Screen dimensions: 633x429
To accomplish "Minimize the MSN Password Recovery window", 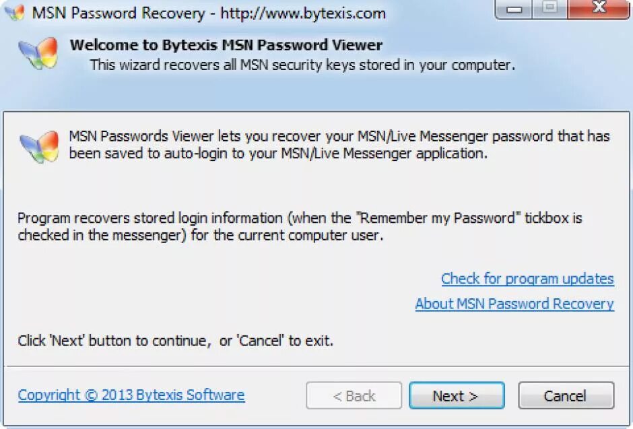I will (516, 9).
